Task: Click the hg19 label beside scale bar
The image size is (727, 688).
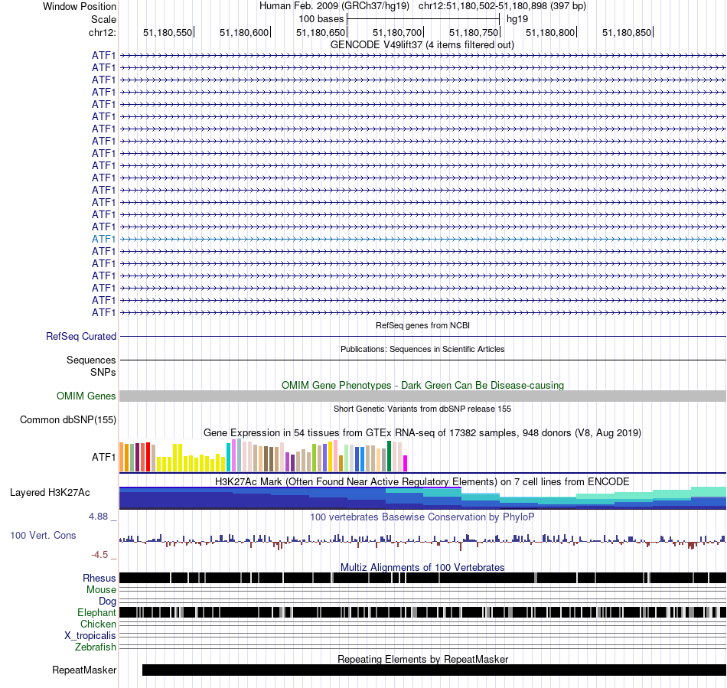Action: click(x=517, y=19)
